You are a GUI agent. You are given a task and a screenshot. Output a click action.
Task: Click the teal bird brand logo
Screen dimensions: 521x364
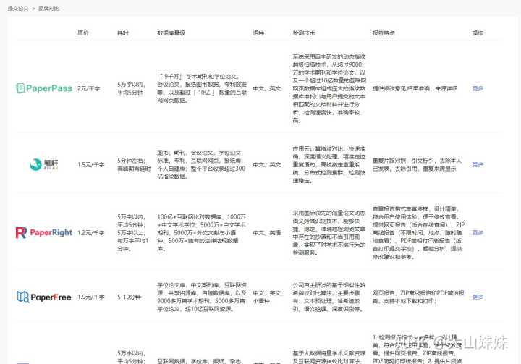(44, 164)
